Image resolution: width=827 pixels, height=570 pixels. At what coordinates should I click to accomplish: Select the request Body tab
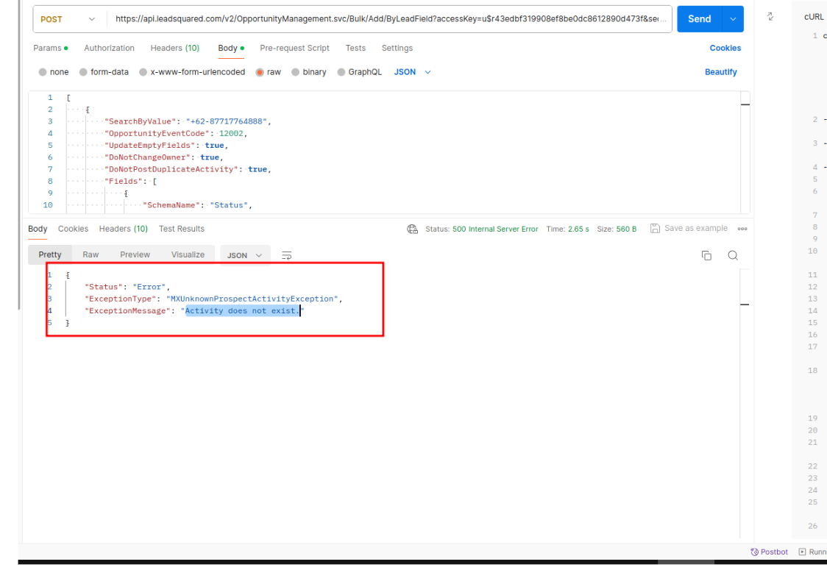click(231, 48)
